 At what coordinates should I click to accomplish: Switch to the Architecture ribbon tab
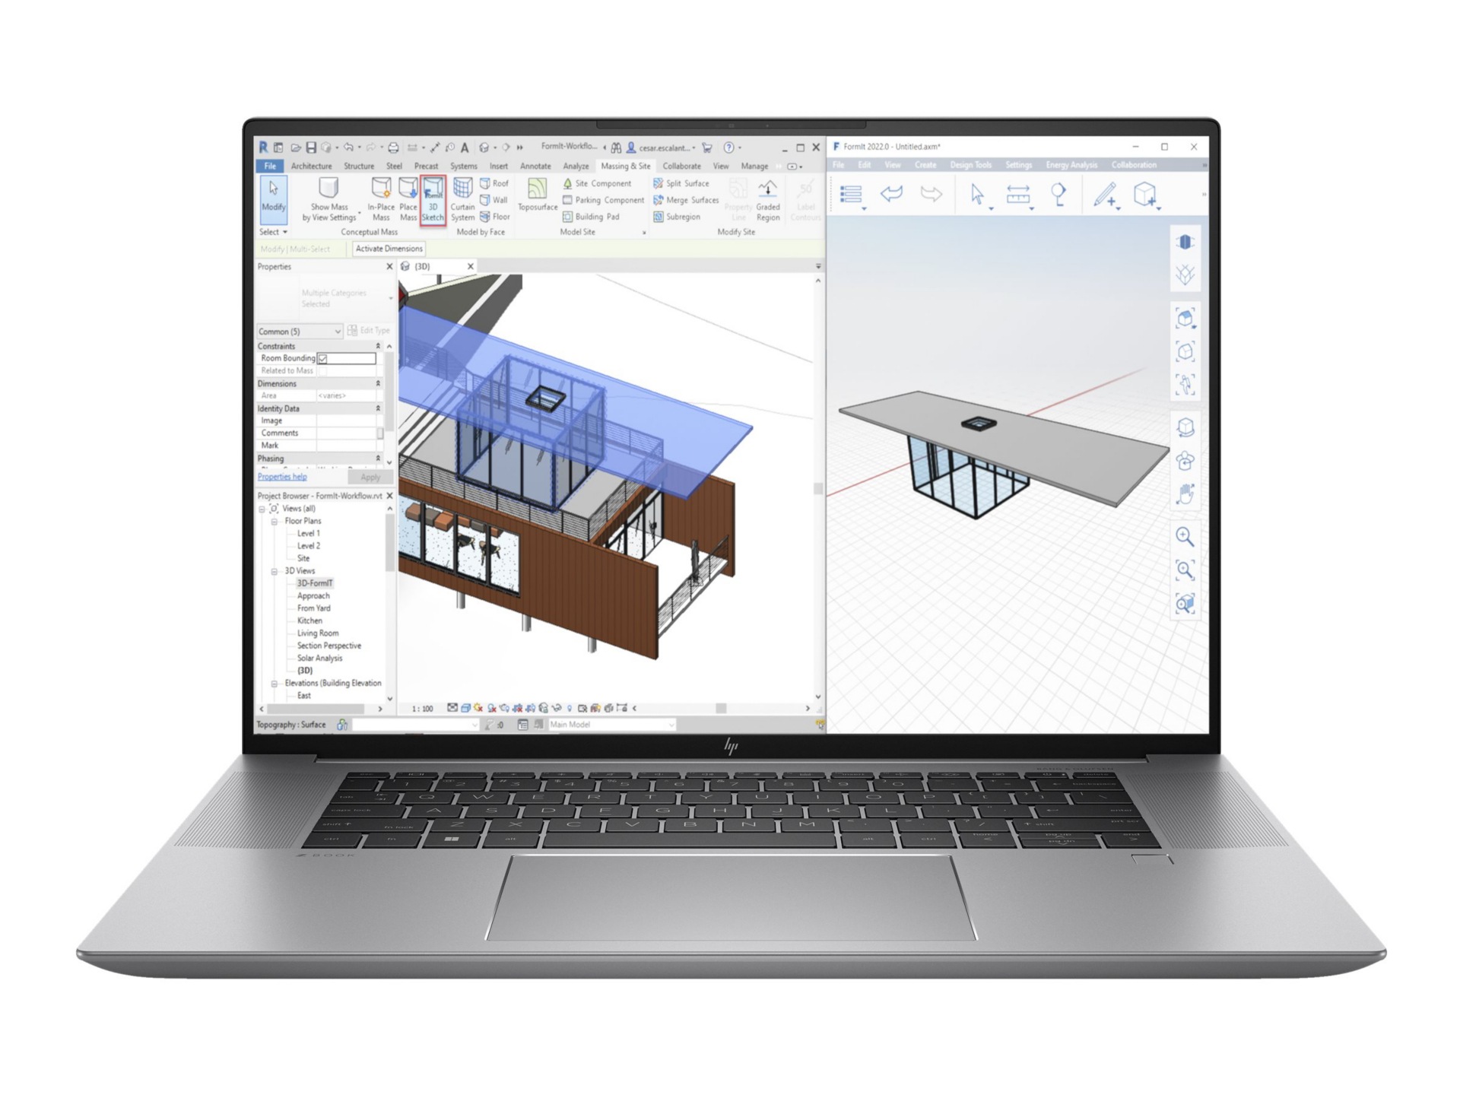[x=311, y=166]
